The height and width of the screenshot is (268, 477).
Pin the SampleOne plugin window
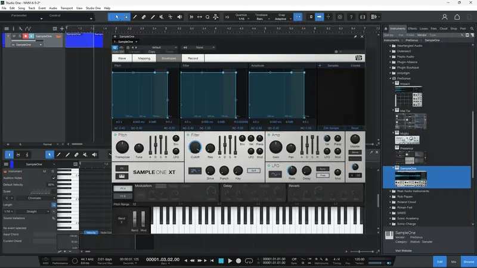pos(355,36)
